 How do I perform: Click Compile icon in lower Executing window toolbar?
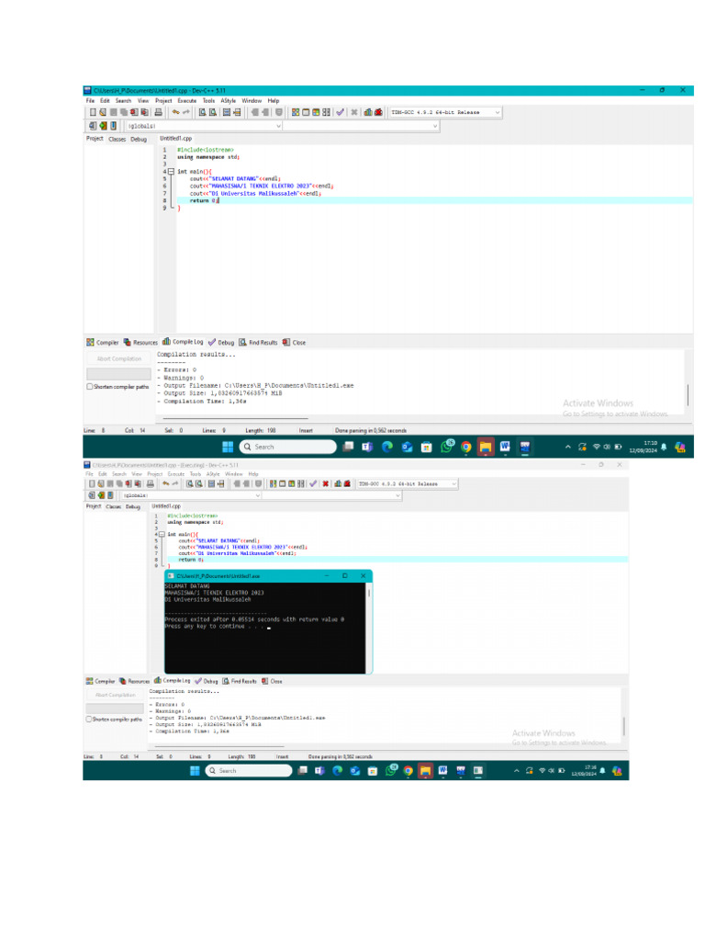274,483
